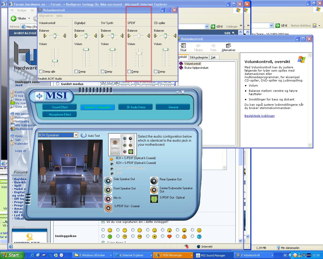Image resolution: width=323 pixels, height=259 pixels.
Task: Click Skjul icon in help window toolbar
Action: [183, 47]
